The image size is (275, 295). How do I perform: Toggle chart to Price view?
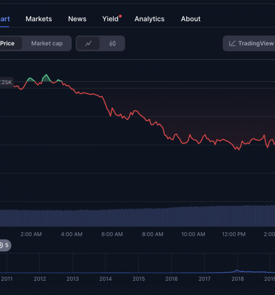pos(11,43)
